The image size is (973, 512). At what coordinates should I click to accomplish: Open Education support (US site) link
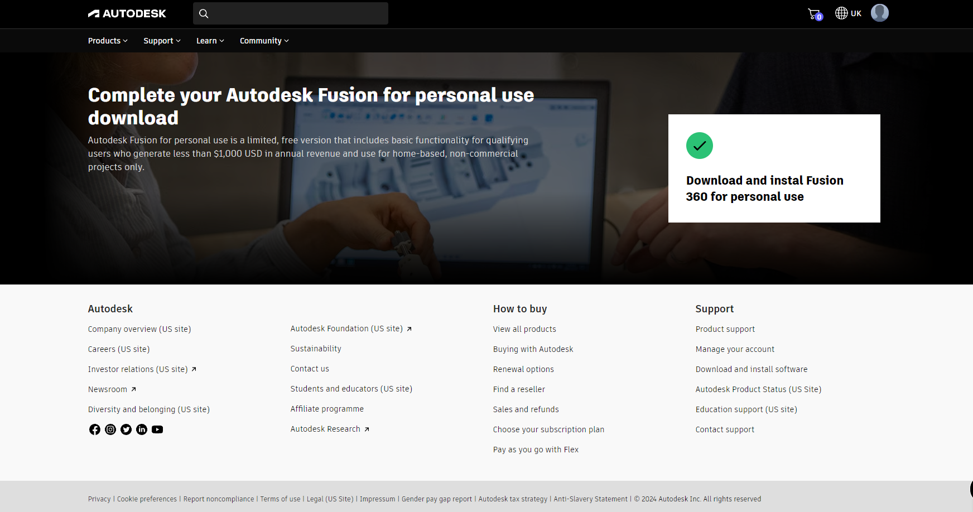(746, 409)
